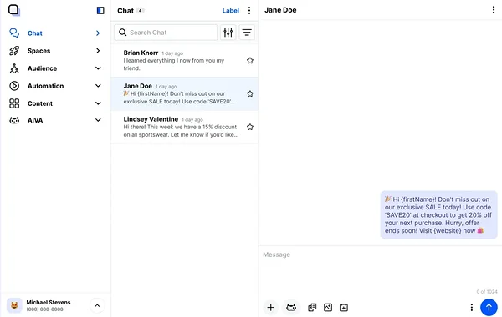
Task: Expand the Audience dropdown chevron
Action: (x=98, y=68)
